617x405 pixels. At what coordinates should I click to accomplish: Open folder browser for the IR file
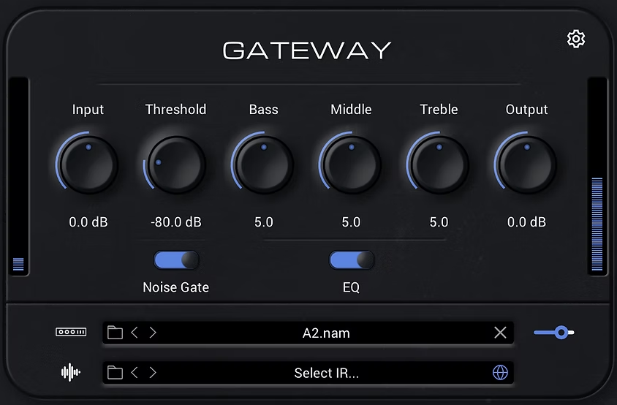click(x=115, y=372)
